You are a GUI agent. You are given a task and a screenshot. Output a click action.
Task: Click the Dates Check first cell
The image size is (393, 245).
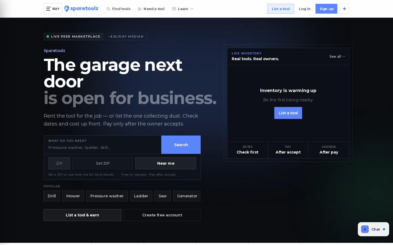(x=248, y=150)
